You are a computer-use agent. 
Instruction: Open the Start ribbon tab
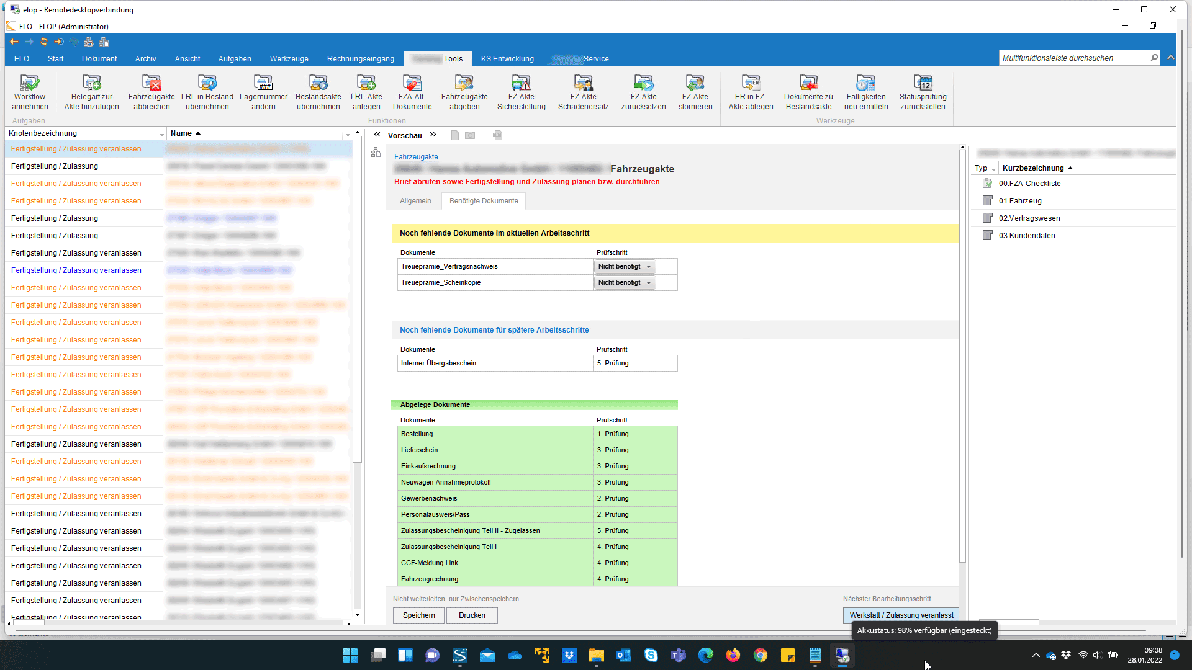[55, 59]
